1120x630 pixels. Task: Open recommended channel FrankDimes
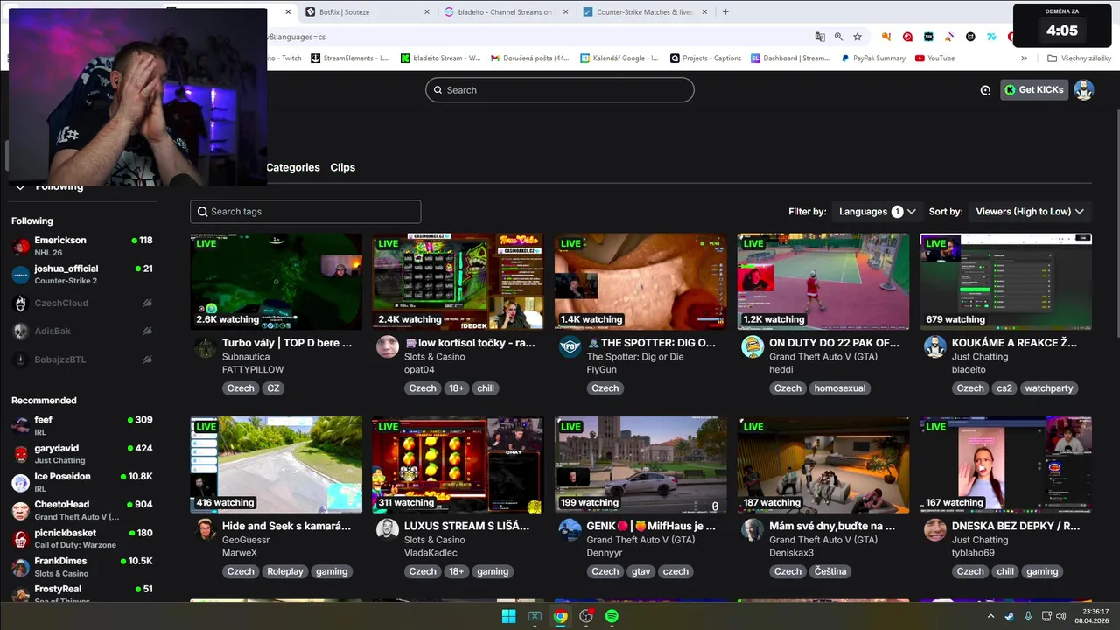pos(82,567)
